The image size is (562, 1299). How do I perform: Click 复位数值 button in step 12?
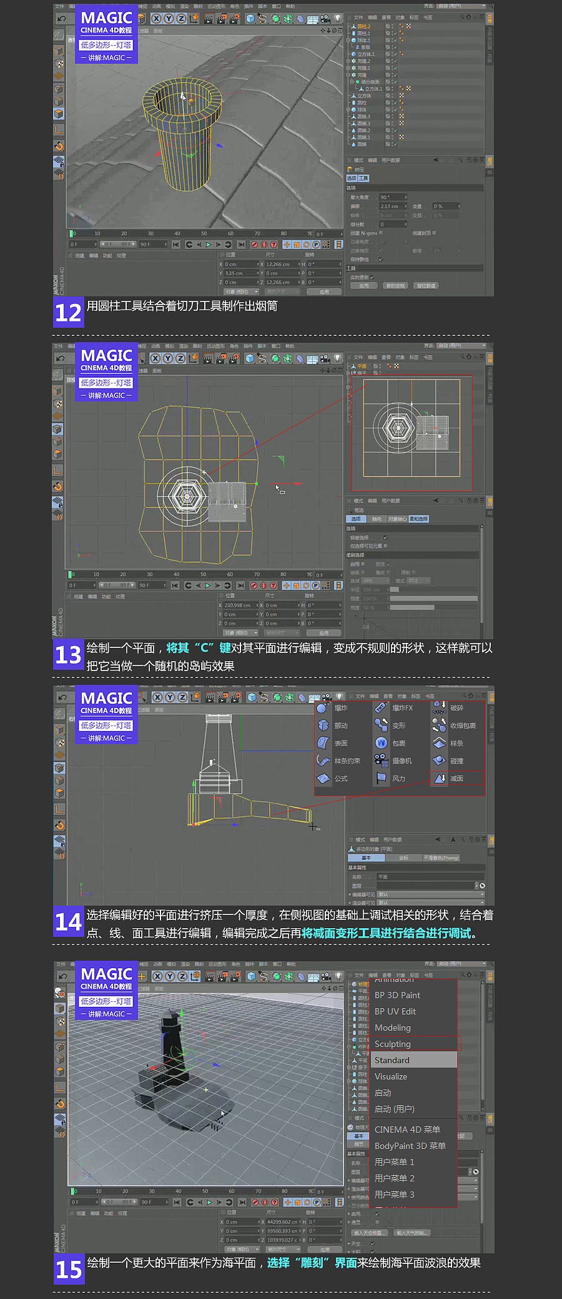[426, 286]
